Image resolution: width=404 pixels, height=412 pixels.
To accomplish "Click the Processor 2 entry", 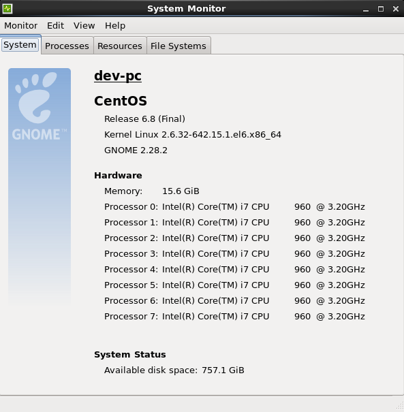I will (234, 238).
